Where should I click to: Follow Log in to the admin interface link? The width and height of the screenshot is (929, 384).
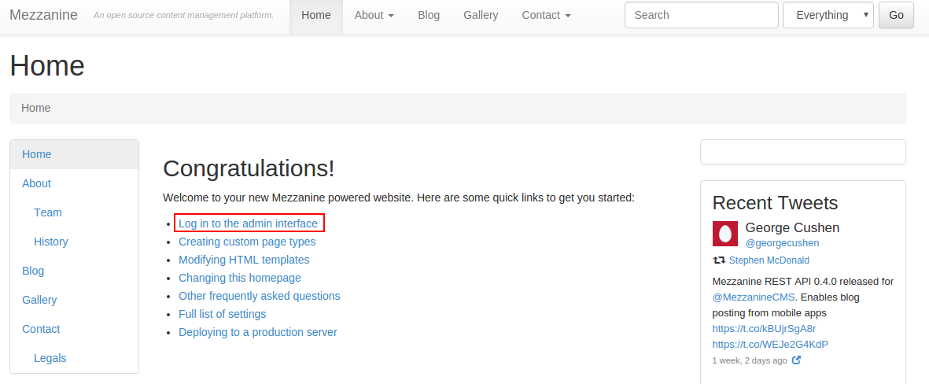tap(249, 224)
